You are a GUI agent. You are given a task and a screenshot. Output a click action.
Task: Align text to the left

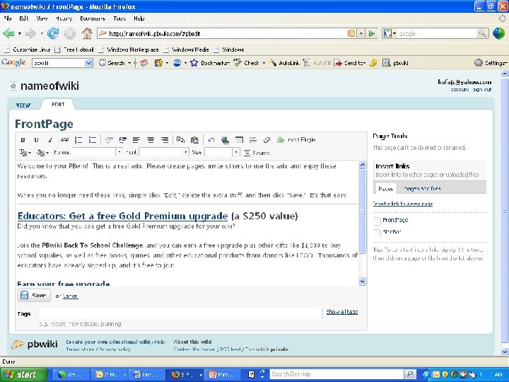[x=136, y=140]
